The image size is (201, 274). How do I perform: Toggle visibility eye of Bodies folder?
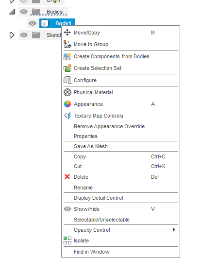pyautogui.click(x=24, y=12)
